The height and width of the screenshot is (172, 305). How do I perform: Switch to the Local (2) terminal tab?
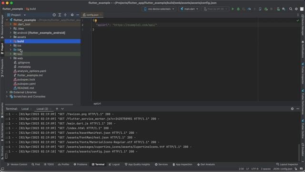pos(42,109)
